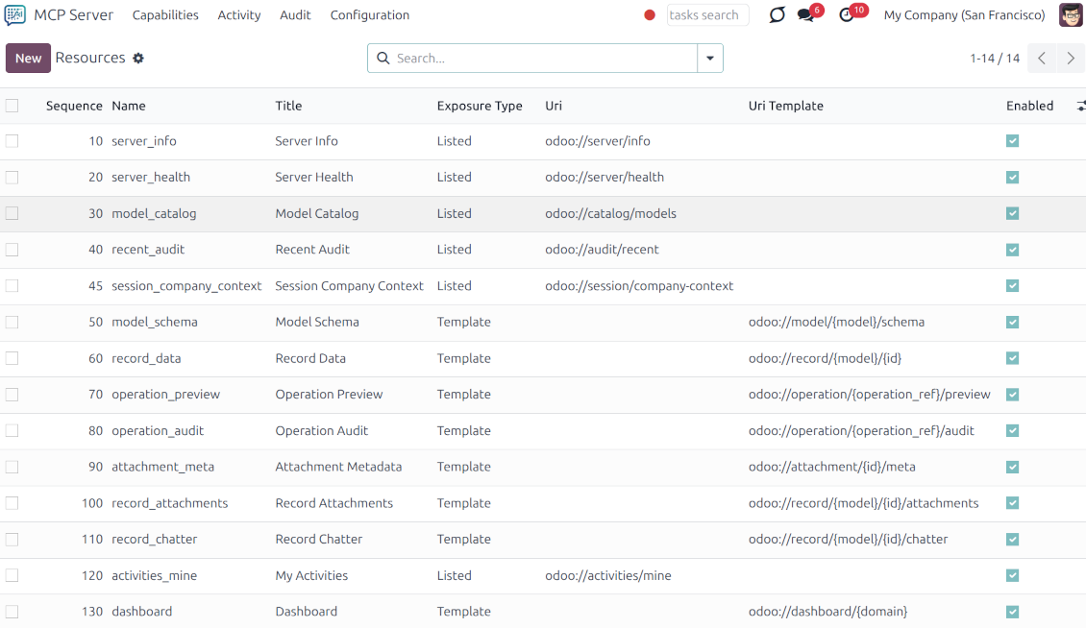Click the red status dot indicator
This screenshot has height=628, width=1086.
pos(649,15)
